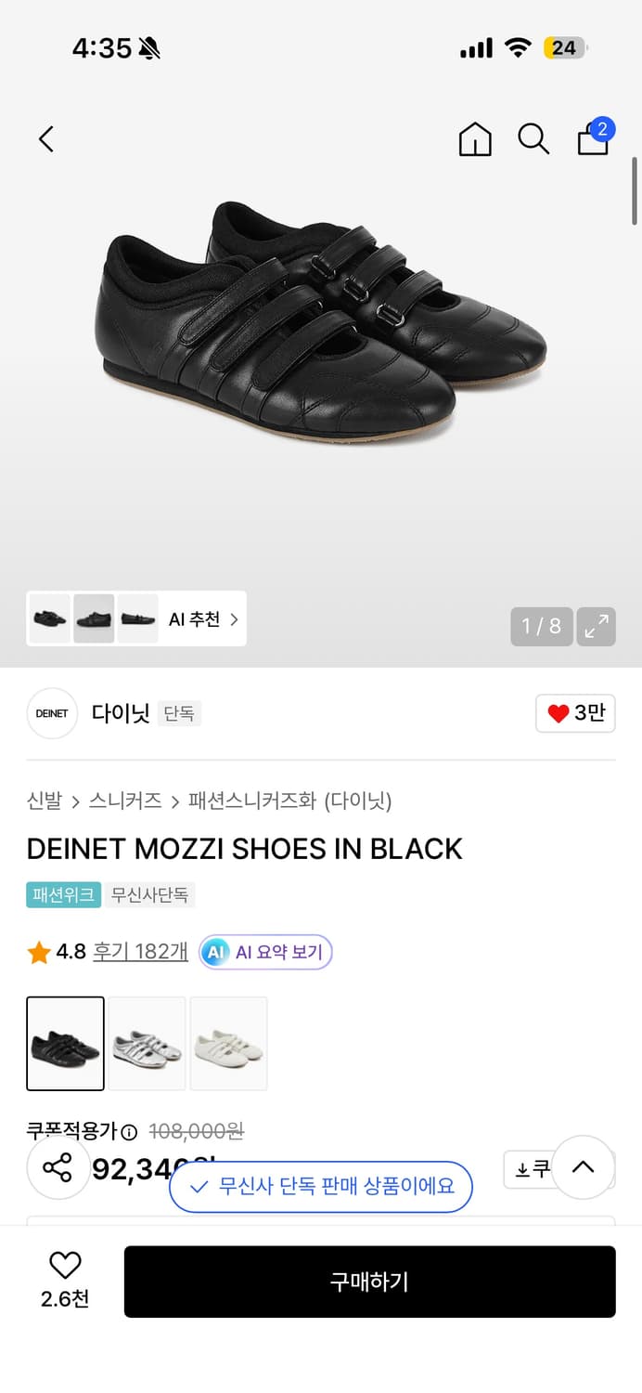Viewport: 642px width, 1393px height.
Task: Collapse panel using the upward chevron
Action: point(584,1168)
